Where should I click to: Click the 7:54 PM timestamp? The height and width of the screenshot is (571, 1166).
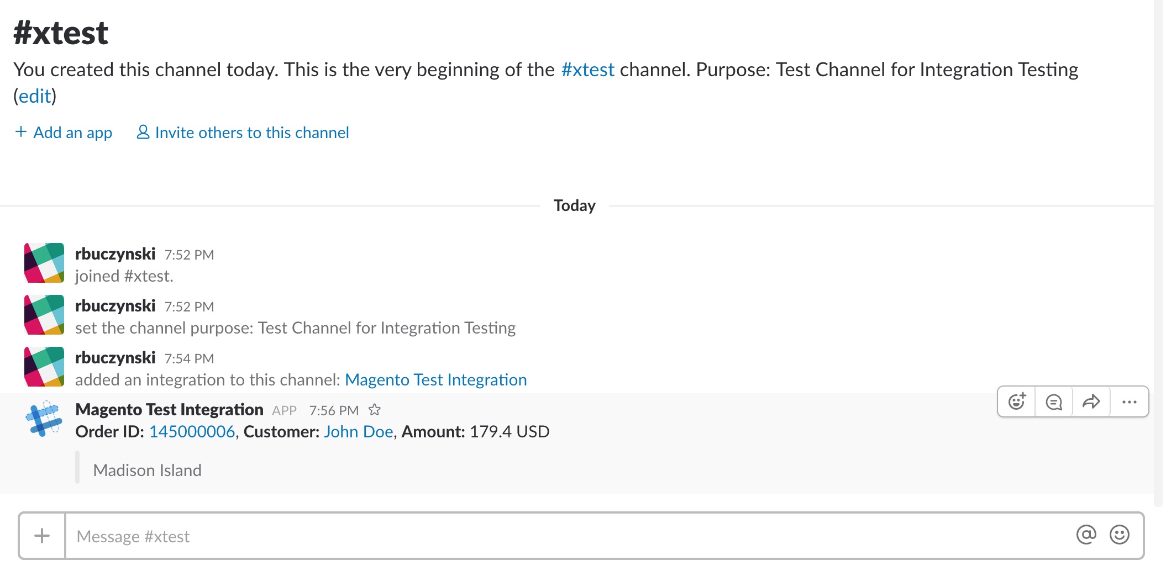pos(189,358)
